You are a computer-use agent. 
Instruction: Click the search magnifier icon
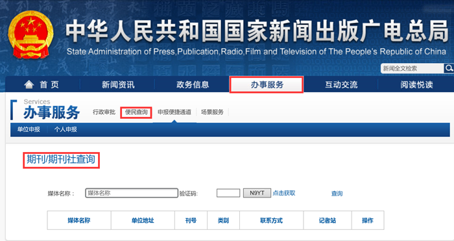tap(449, 68)
